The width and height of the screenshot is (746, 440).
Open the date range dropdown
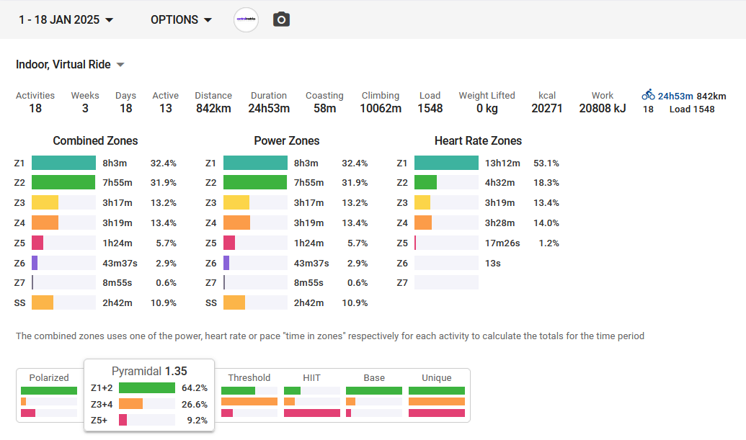[66, 19]
